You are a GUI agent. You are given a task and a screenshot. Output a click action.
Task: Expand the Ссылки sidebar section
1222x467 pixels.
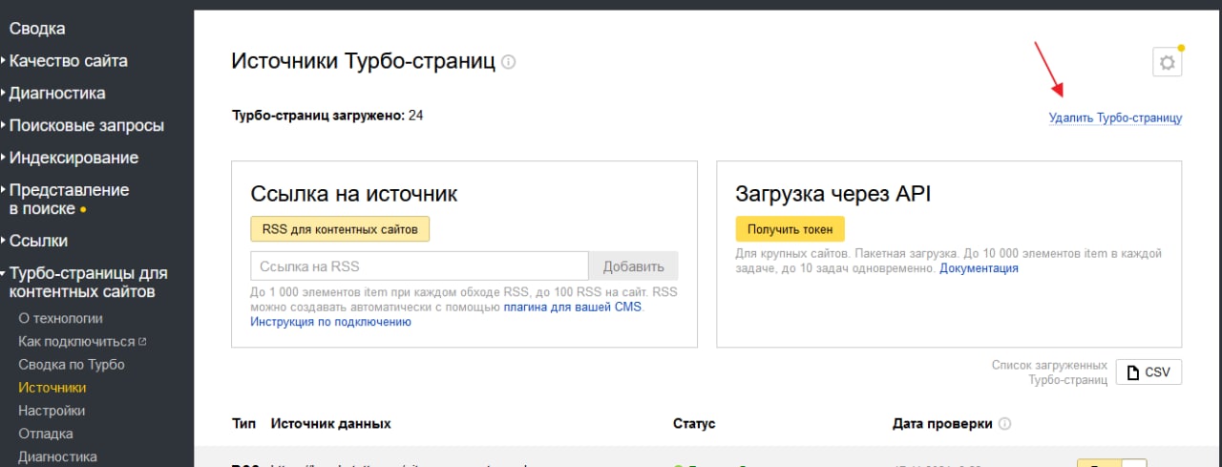pos(38,241)
